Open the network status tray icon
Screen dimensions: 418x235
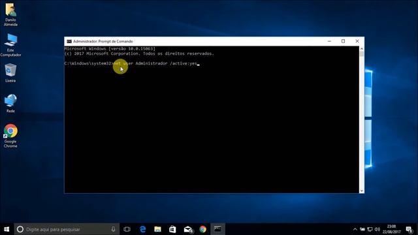click(x=370, y=229)
